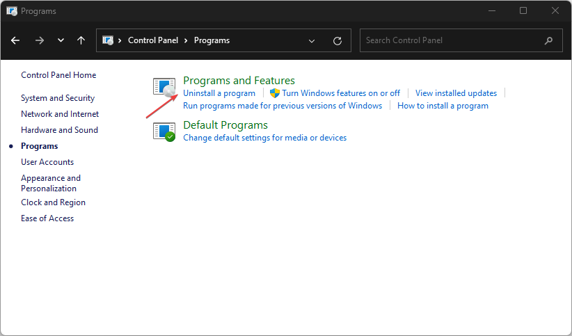This screenshot has width=572, height=336.
Task: Click the Programs and Features icon
Action: coord(164,87)
